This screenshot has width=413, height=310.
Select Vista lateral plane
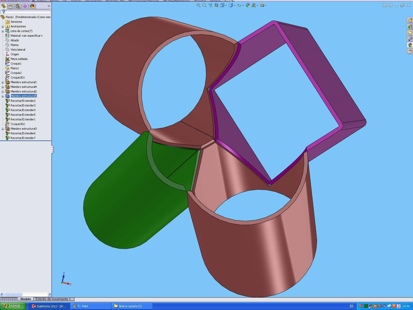point(18,50)
